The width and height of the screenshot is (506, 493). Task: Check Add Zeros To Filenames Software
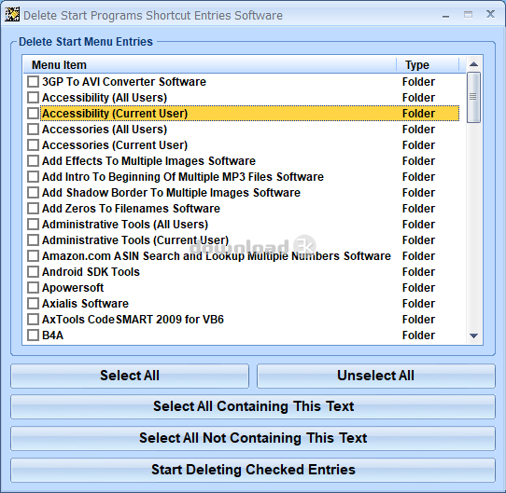click(x=33, y=209)
